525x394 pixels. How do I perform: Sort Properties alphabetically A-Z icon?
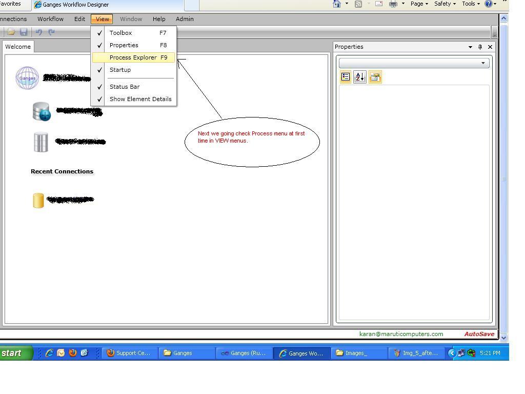[x=360, y=77]
